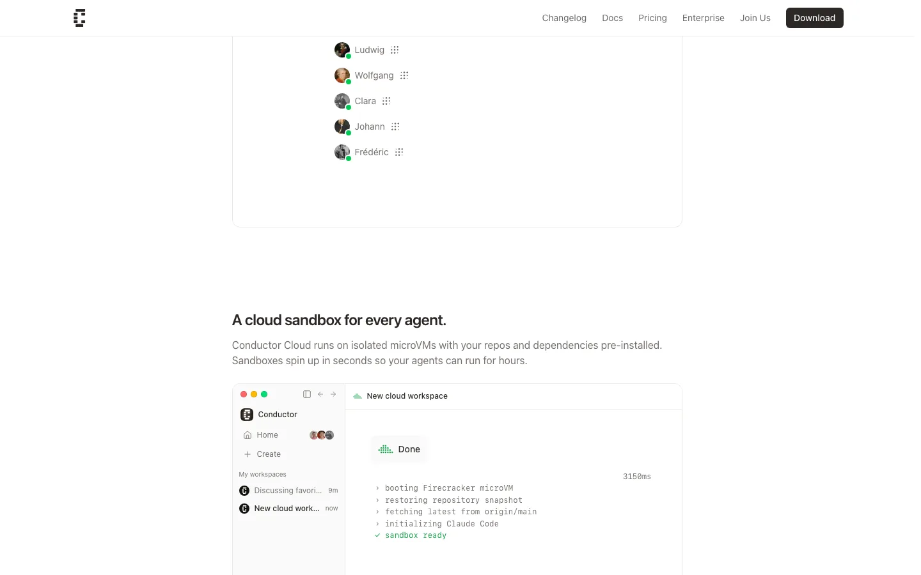Click the dotted grid icon next to Frédéric

click(399, 152)
